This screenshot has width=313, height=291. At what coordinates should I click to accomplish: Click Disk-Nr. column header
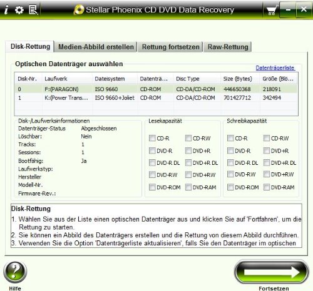point(28,79)
